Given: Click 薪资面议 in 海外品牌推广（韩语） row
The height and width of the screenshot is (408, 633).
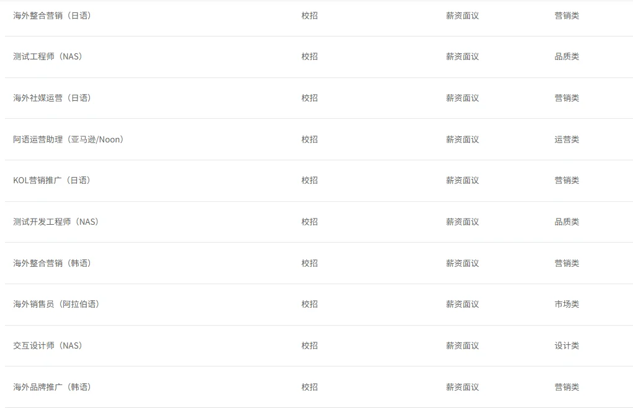Looking at the screenshot, I should (463, 387).
